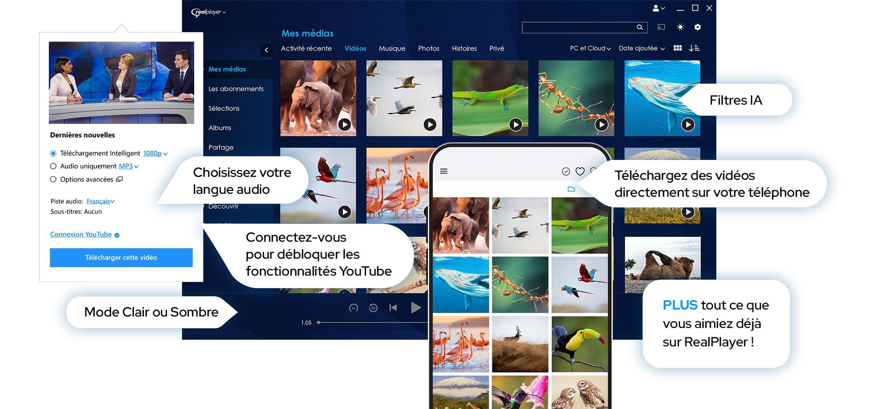Toggle light/dark mode sun icon
This screenshot has width=881, height=409.
pos(680,27)
